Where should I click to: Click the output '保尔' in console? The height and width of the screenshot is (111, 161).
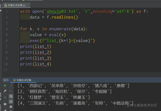81,91
